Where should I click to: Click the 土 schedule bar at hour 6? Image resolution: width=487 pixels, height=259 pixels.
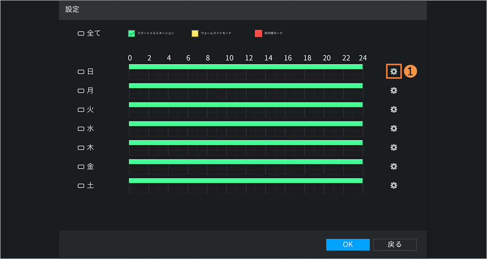tap(188, 181)
